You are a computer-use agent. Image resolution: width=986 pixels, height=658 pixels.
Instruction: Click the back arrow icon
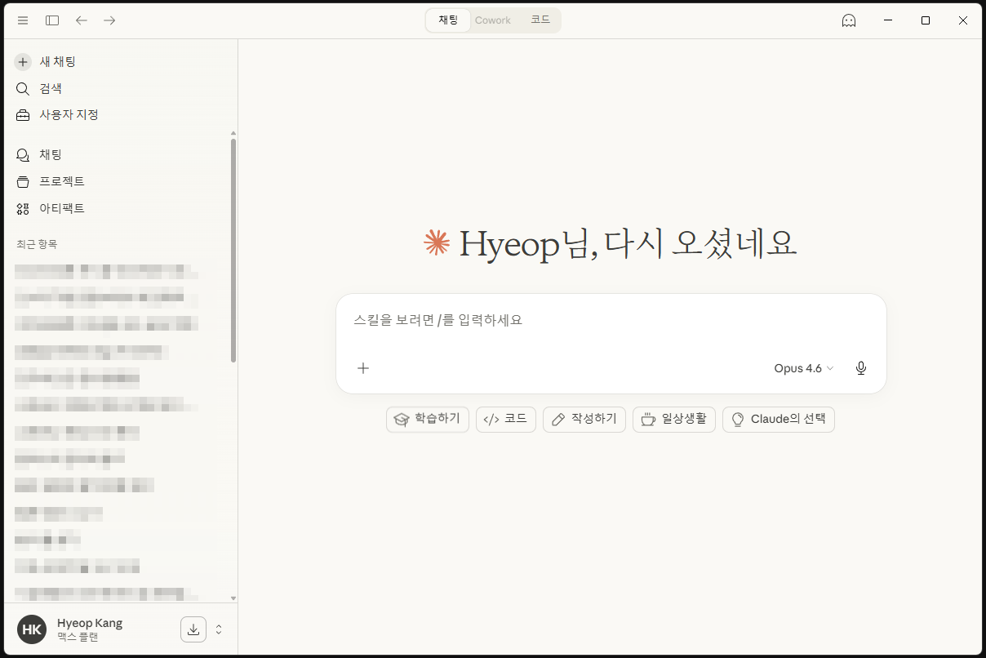coord(82,20)
